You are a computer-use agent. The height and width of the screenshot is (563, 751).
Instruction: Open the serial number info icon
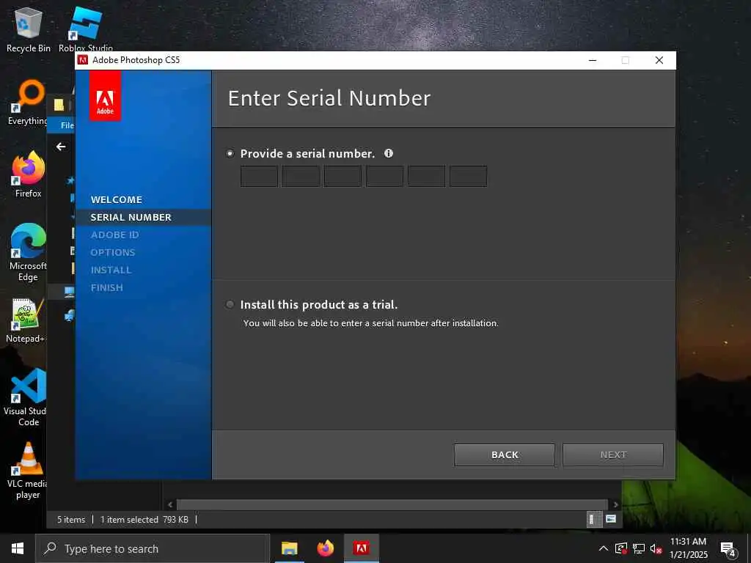(389, 153)
